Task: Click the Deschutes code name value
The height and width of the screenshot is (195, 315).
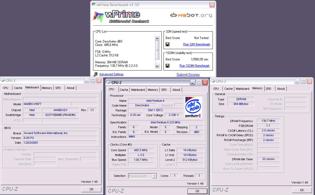Action: [142, 105]
